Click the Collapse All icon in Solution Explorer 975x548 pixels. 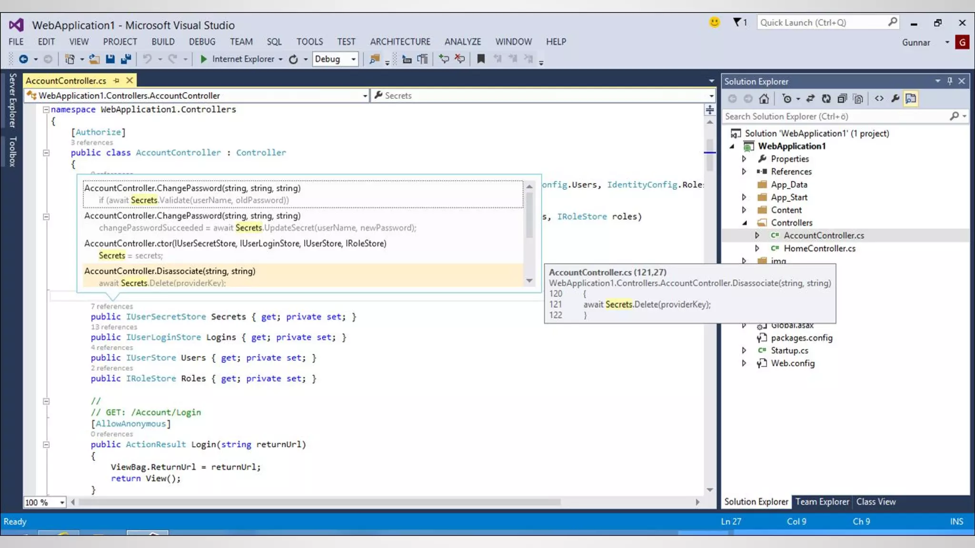tap(842, 99)
